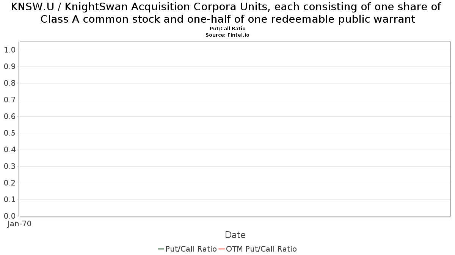
Task: Click the Date axis label
Action: click(x=235, y=235)
